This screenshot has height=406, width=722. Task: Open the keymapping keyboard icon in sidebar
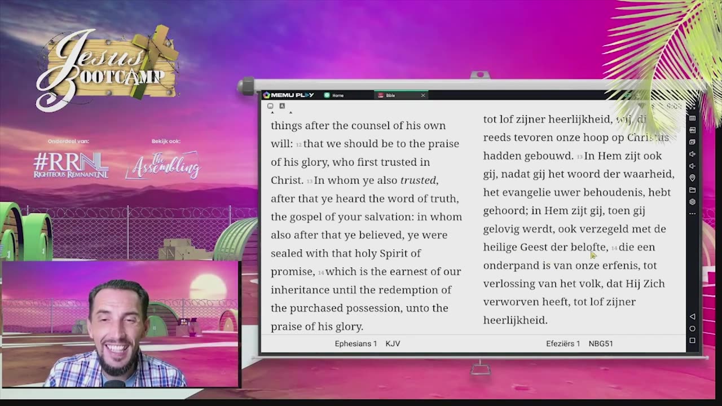coord(692,118)
